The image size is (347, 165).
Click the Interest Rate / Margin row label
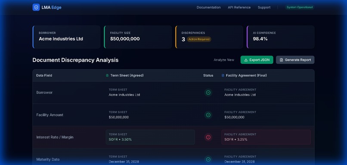tap(55, 137)
